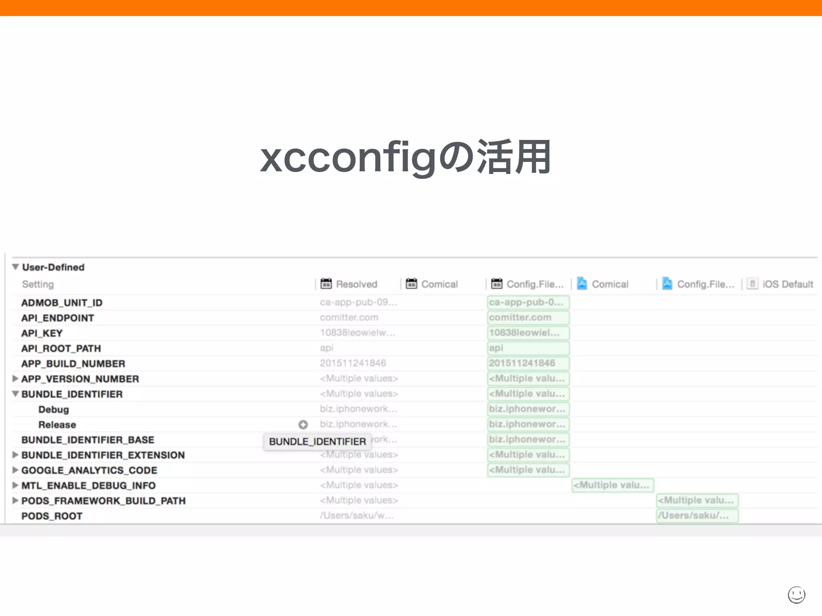822x616 pixels.
Task: Select the API_KEY setting name
Action: coord(42,333)
